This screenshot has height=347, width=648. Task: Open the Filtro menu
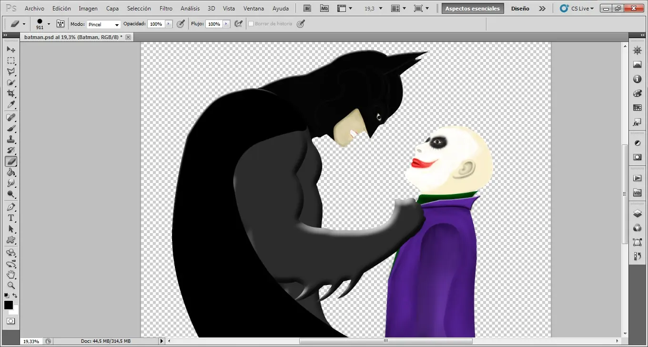point(166,8)
